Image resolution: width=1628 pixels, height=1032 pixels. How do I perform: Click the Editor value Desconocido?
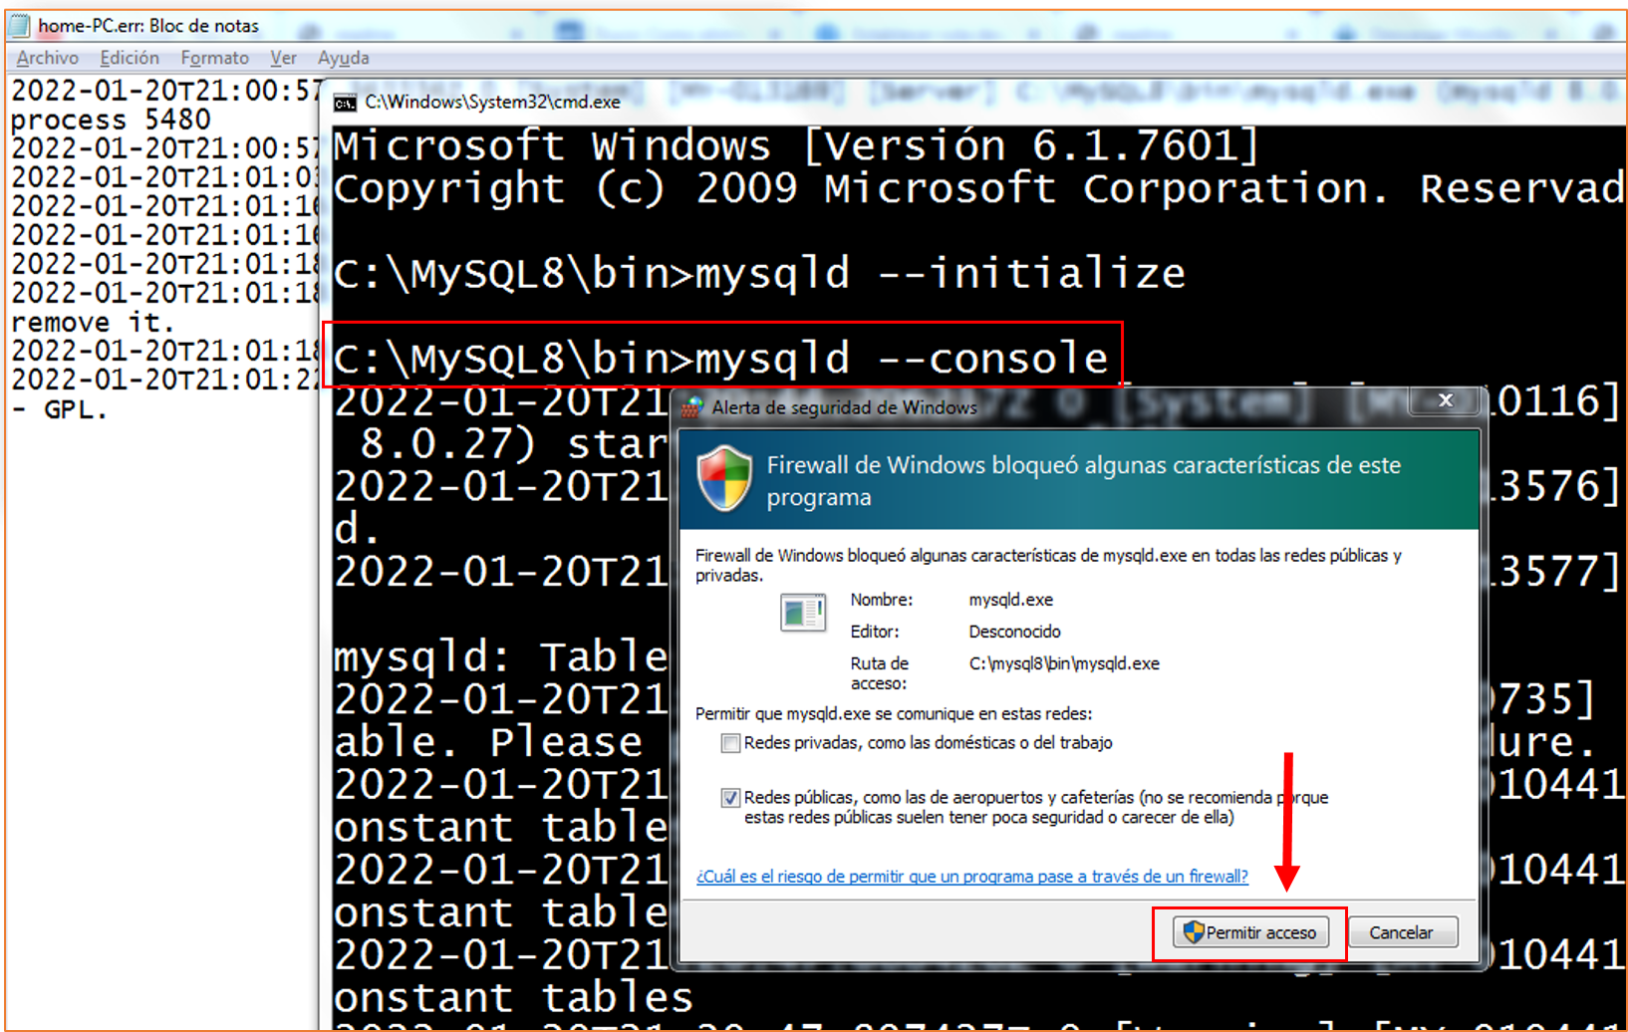(x=1014, y=632)
